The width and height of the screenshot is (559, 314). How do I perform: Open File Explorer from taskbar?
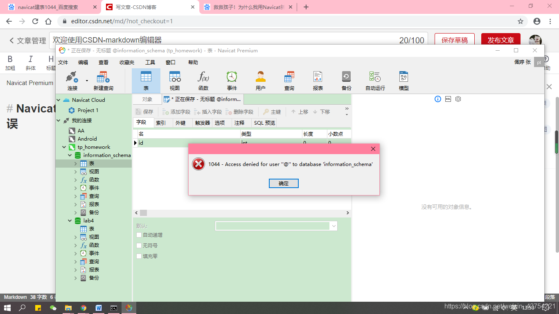68,308
